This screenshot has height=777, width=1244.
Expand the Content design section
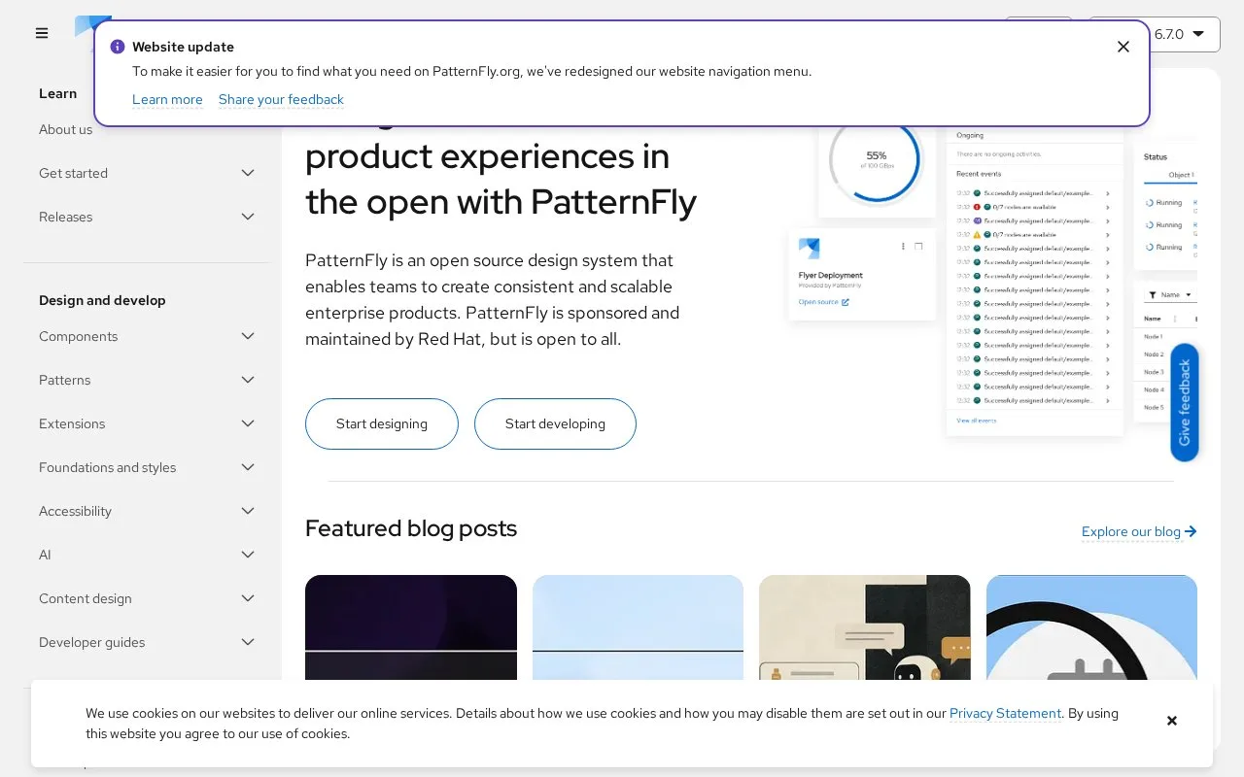(147, 598)
